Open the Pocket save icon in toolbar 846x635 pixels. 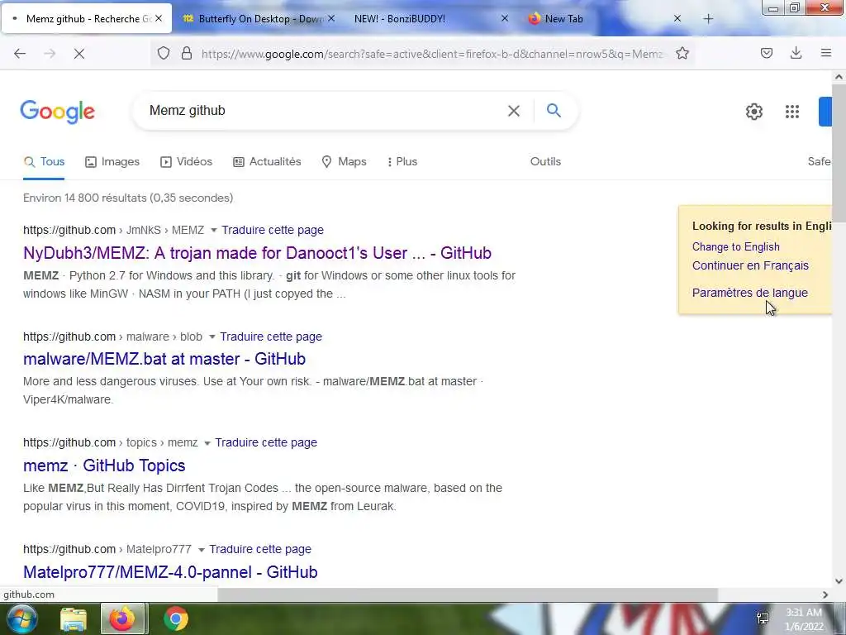(767, 53)
